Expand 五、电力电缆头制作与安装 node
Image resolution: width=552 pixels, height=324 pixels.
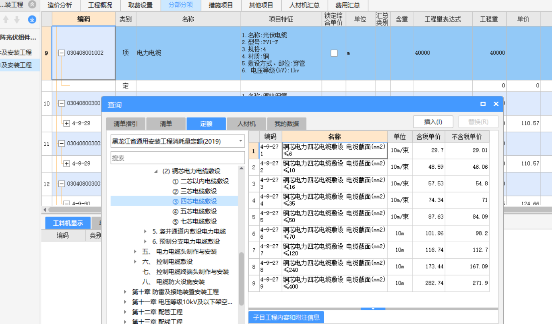tap(135, 252)
